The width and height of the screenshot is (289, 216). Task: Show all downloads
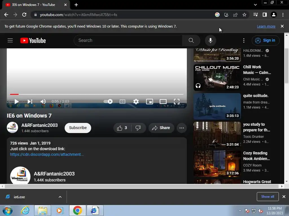coord(268,197)
